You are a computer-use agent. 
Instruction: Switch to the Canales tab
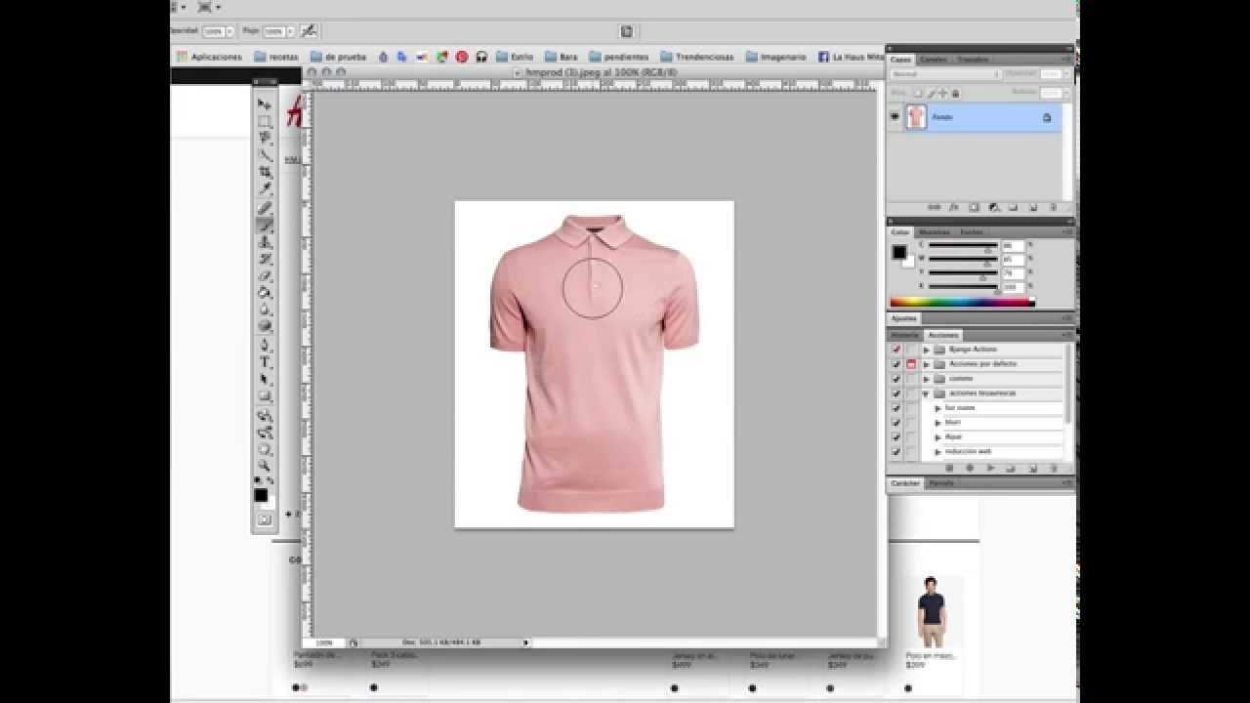click(x=934, y=60)
